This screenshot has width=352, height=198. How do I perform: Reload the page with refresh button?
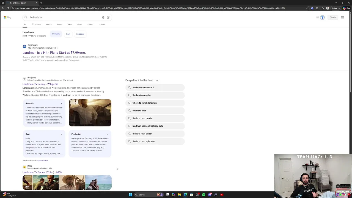click(8, 8)
